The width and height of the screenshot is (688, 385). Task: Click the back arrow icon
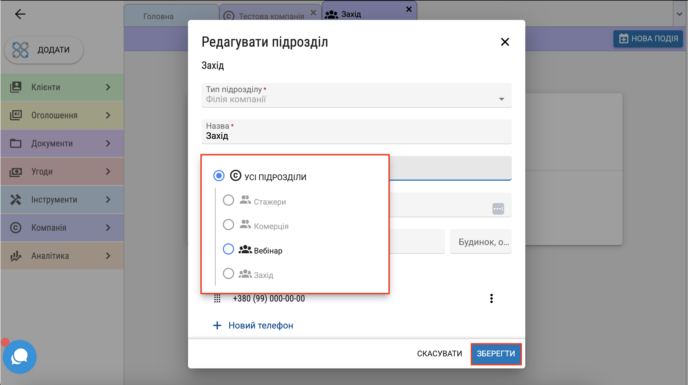[x=20, y=14]
